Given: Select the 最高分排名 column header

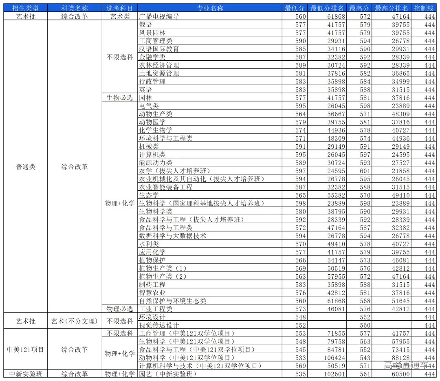Looking at the screenshot, I should click(x=391, y=8).
